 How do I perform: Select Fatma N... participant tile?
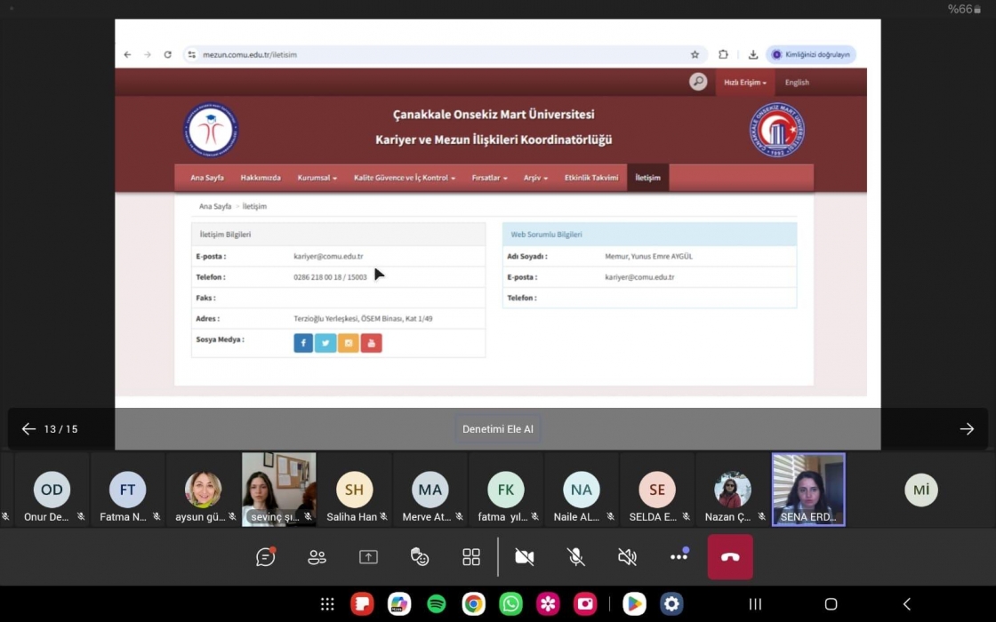(x=128, y=490)
